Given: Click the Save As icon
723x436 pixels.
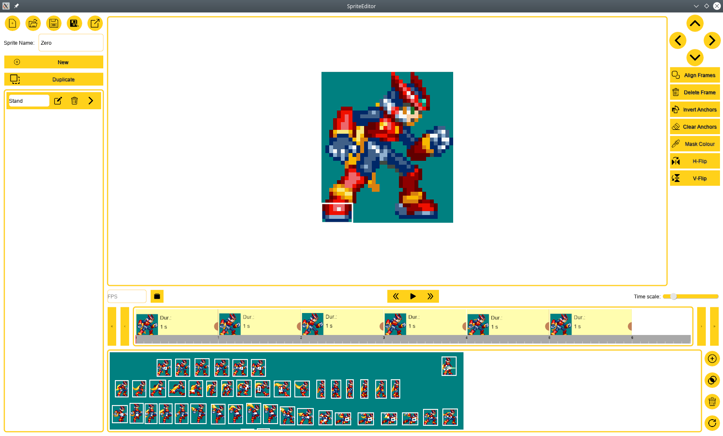Looking at the screenshot, I should coord(74,23).
